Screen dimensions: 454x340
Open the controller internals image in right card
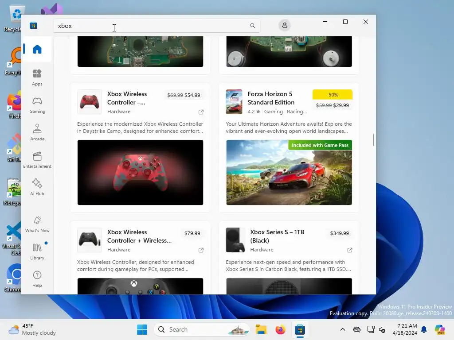(x=289, y=51)
